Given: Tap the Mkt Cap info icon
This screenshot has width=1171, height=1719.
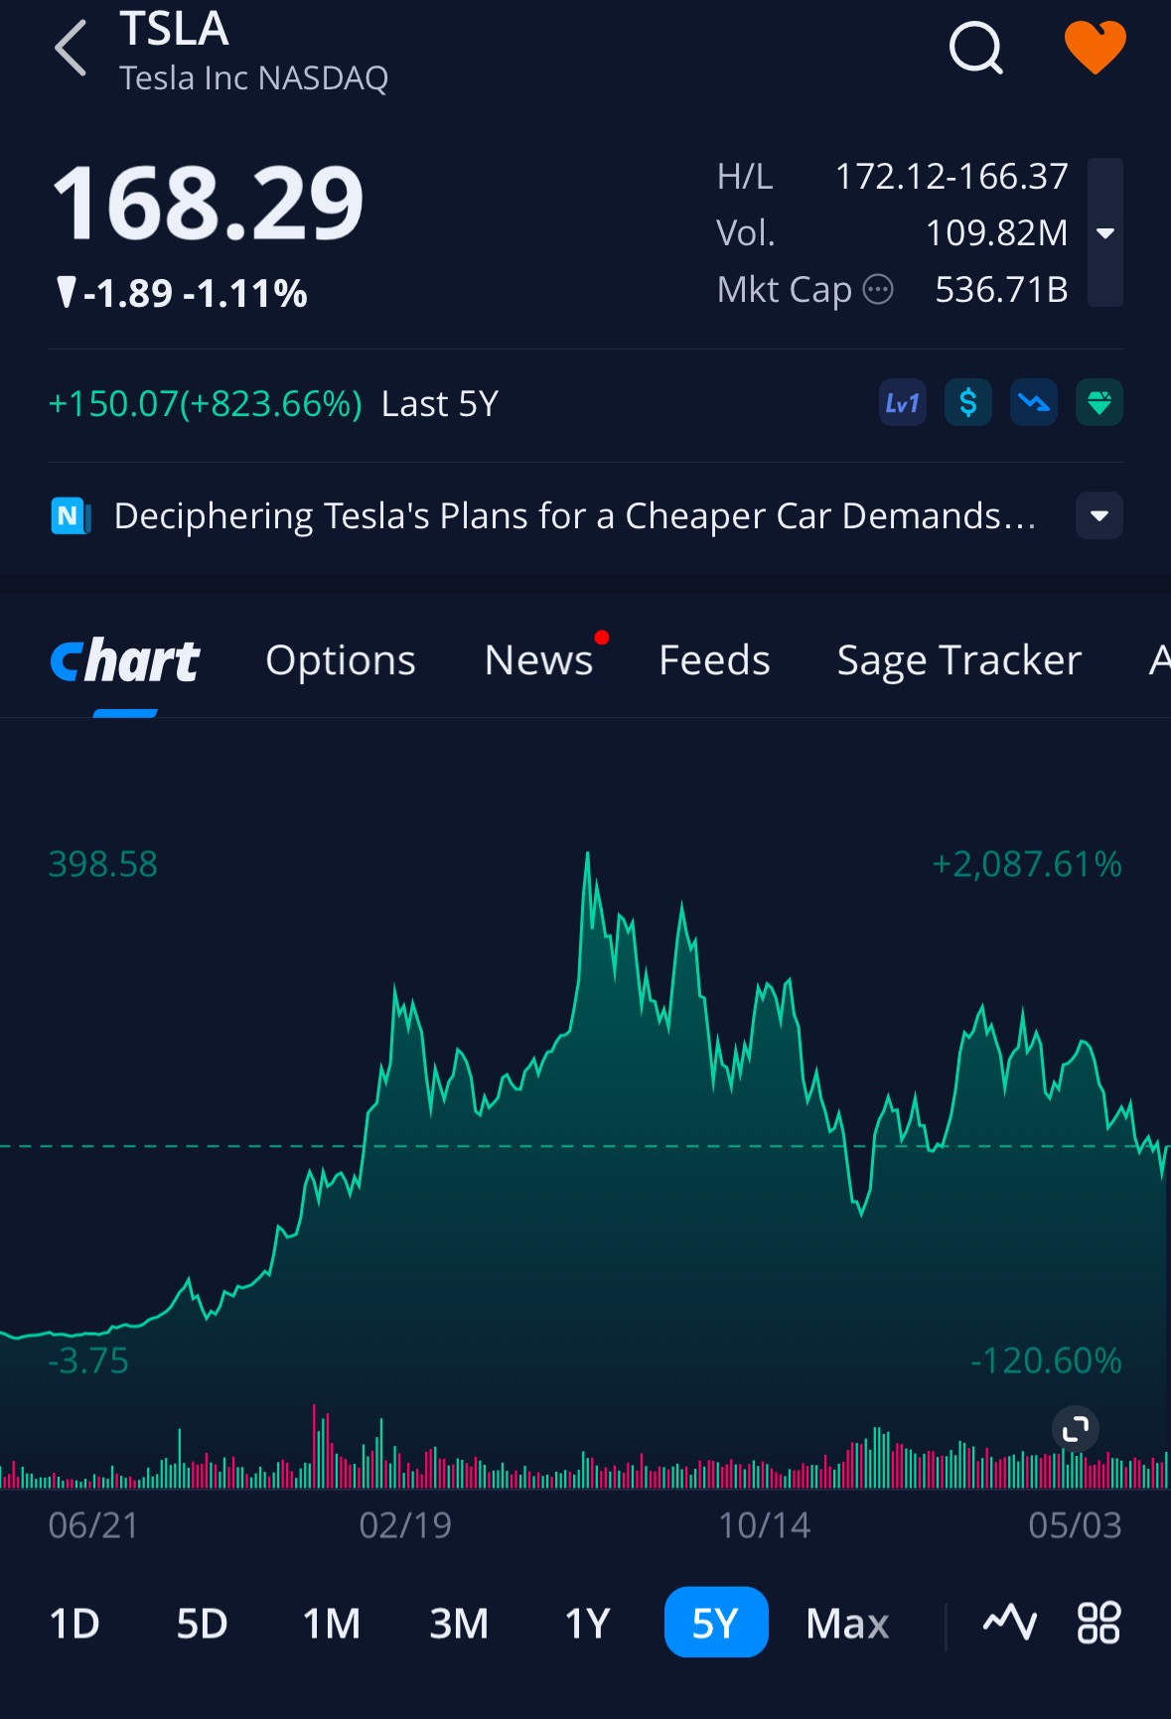Looking at the screenshot, I should (878, 290).
